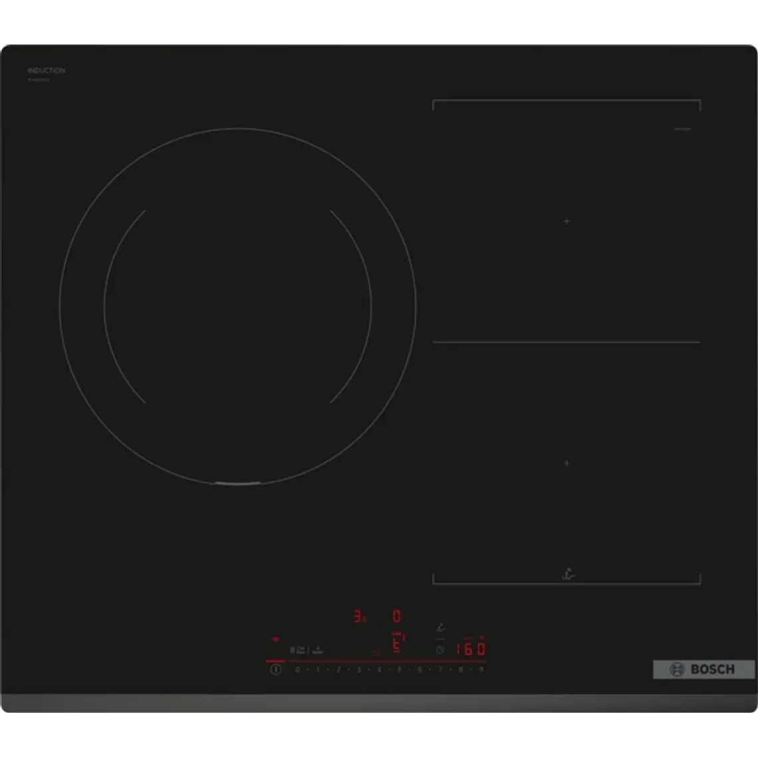This screenshot has width=758, height=758.
Task: Tap the timer display reading 160
Action: [x=471, y=648]
